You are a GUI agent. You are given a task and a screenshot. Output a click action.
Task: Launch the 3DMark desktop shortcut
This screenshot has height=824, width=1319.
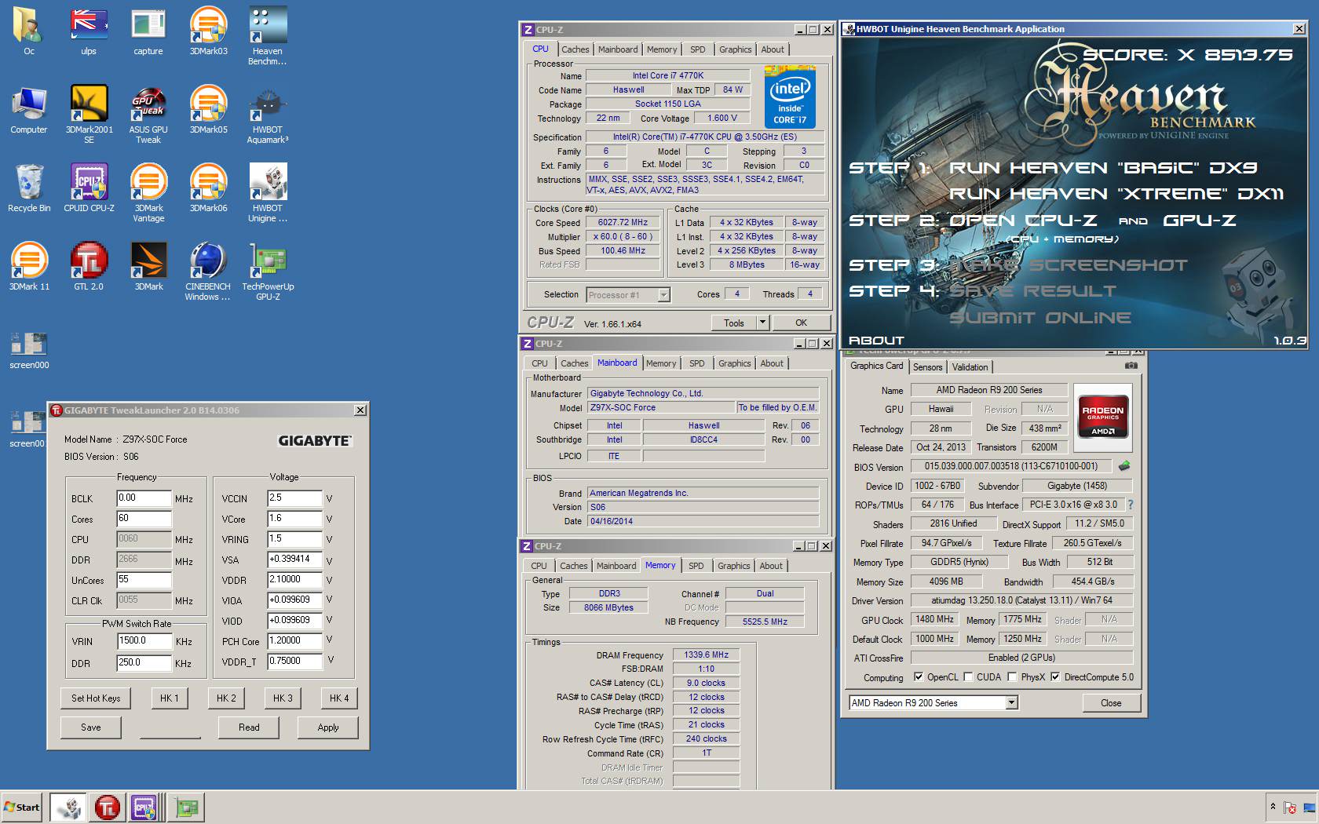point(148,267)
